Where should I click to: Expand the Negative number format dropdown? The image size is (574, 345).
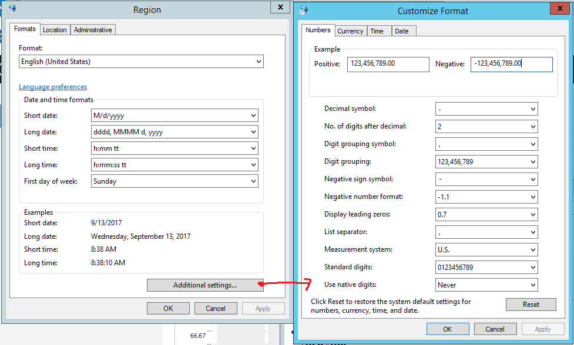click(x=486, y=197)
